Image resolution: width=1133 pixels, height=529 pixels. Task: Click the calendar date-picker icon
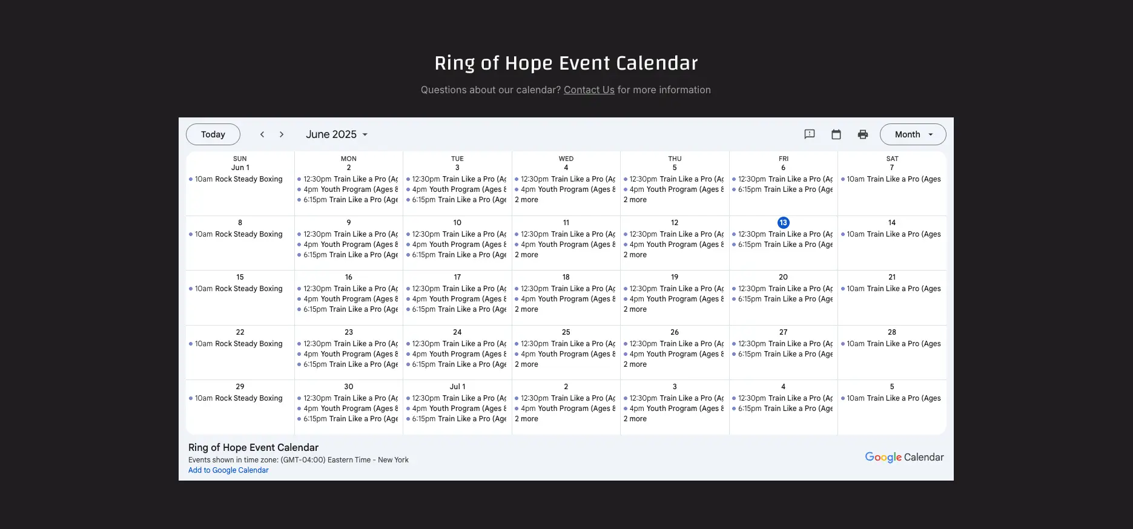[836, 134]
